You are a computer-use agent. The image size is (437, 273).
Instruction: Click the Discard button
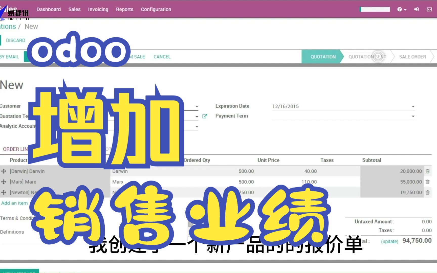16,40
